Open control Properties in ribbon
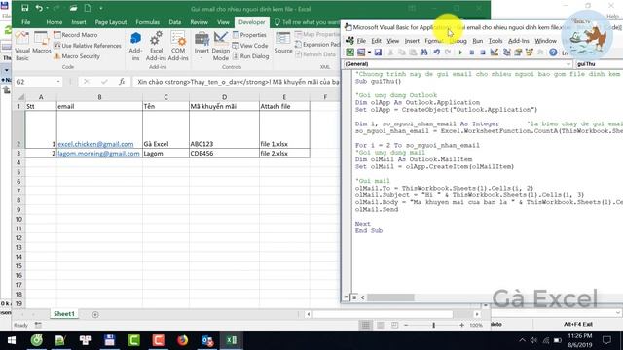623x350 pixels. coord(249,35)
